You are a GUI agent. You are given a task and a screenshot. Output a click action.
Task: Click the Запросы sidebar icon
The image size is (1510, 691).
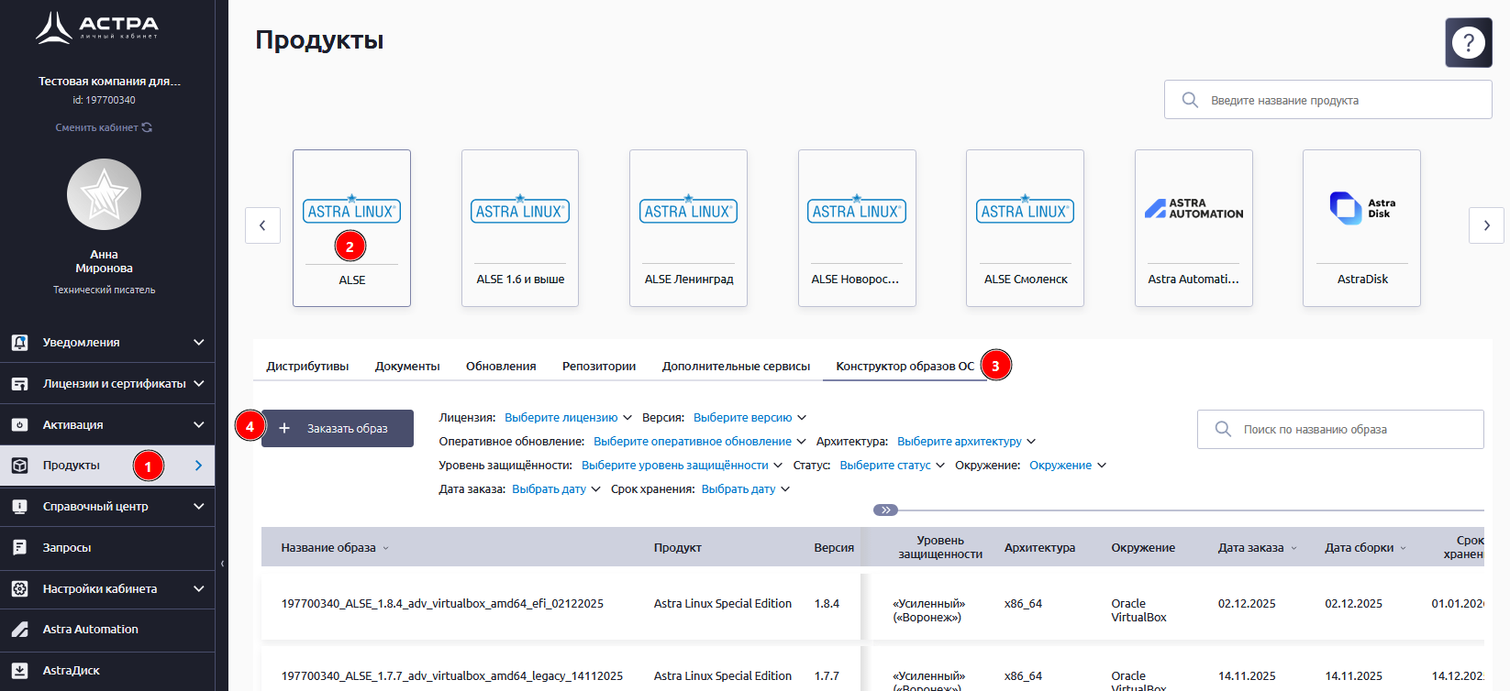(x=19, y=548)
